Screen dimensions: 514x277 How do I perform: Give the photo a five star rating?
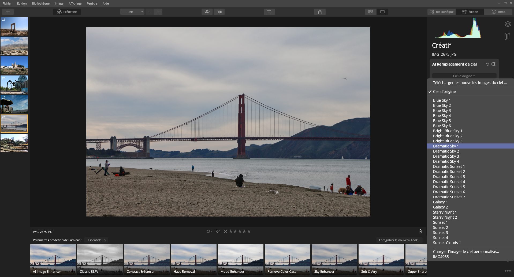click(x=249, y=231)
